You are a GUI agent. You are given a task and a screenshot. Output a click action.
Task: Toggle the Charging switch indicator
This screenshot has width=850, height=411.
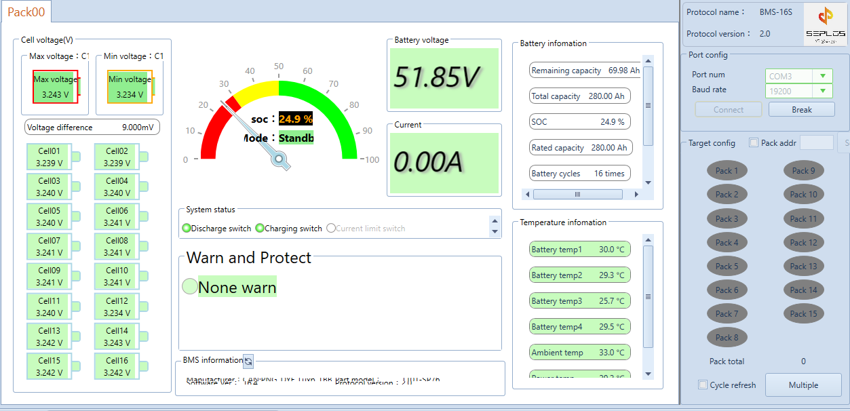[x=260, y=229]
